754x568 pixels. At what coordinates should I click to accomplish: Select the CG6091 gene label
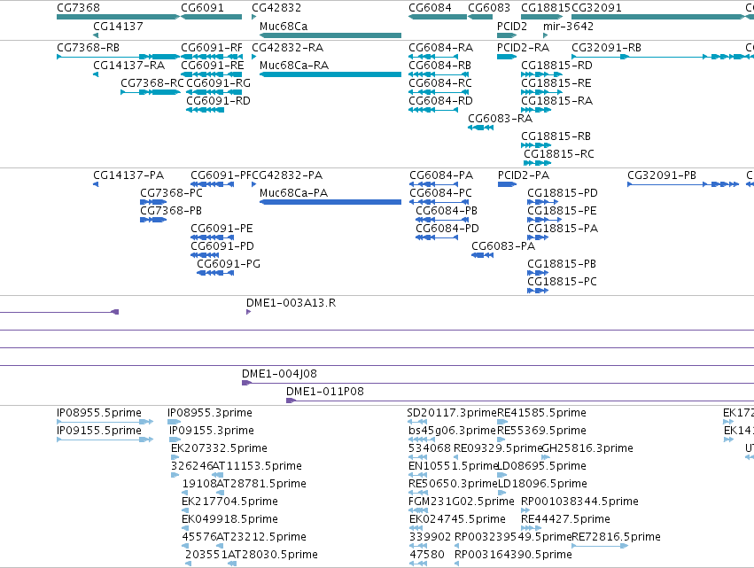(x=202, y=8)
